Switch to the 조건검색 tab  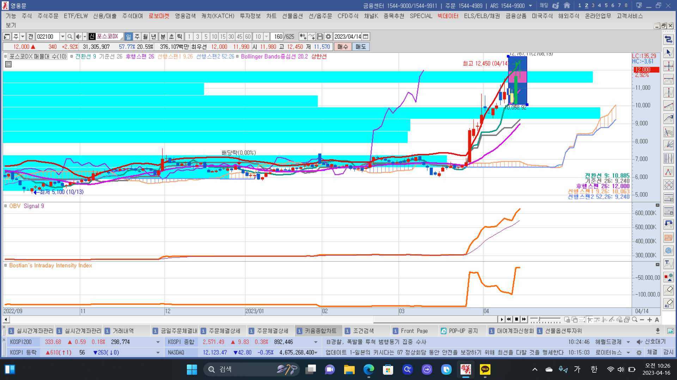[x=363, y=331]
